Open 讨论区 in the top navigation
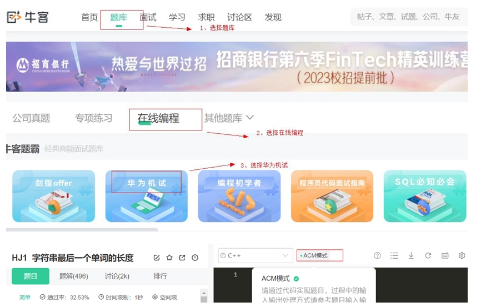 tap(239, 17)
